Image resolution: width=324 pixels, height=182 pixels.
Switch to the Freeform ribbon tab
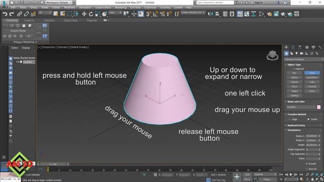[x=29, y=20]
